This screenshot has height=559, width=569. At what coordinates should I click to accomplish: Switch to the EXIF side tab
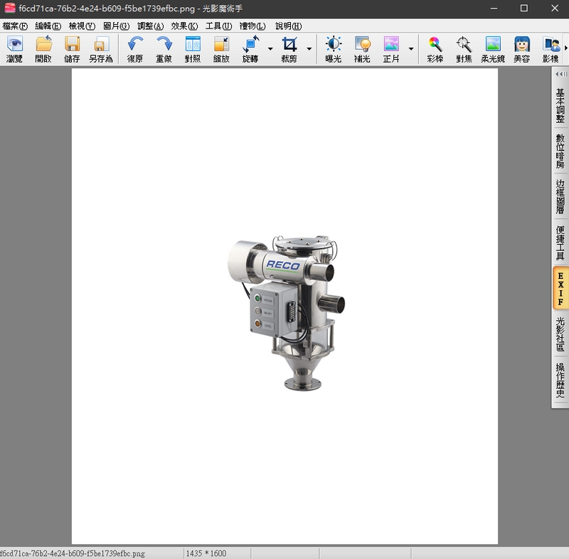point(560,289)
